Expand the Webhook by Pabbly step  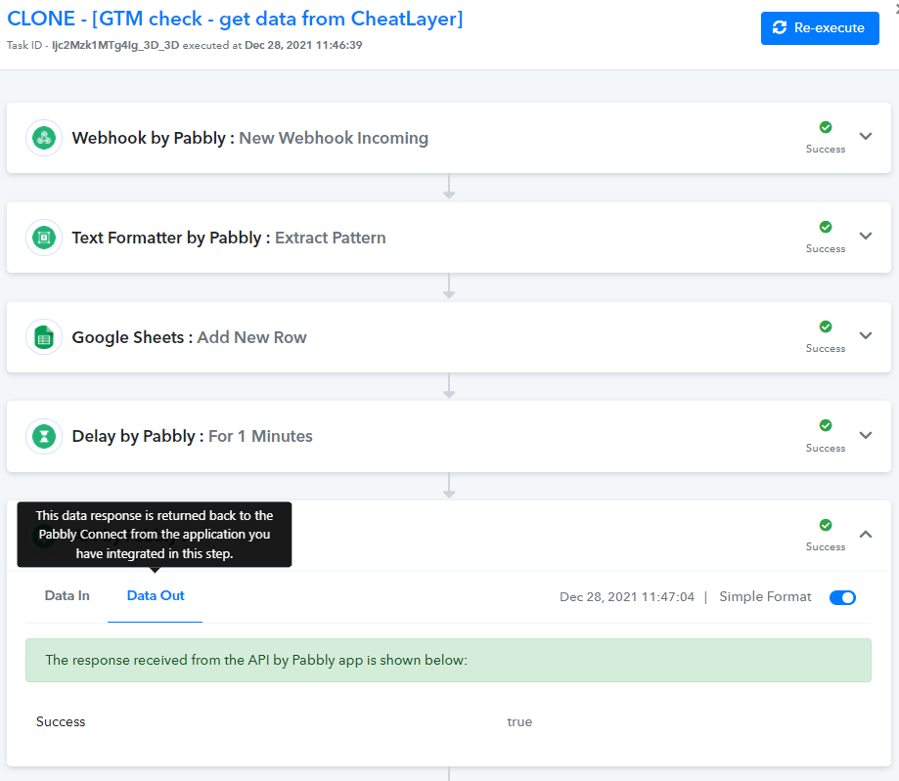[x=866, y=137]
